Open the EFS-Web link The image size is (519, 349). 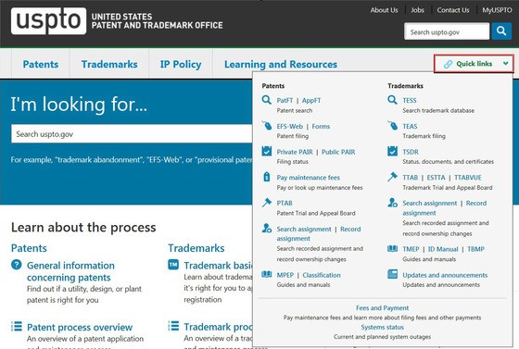pyautogui.click(x=289, y=126)
